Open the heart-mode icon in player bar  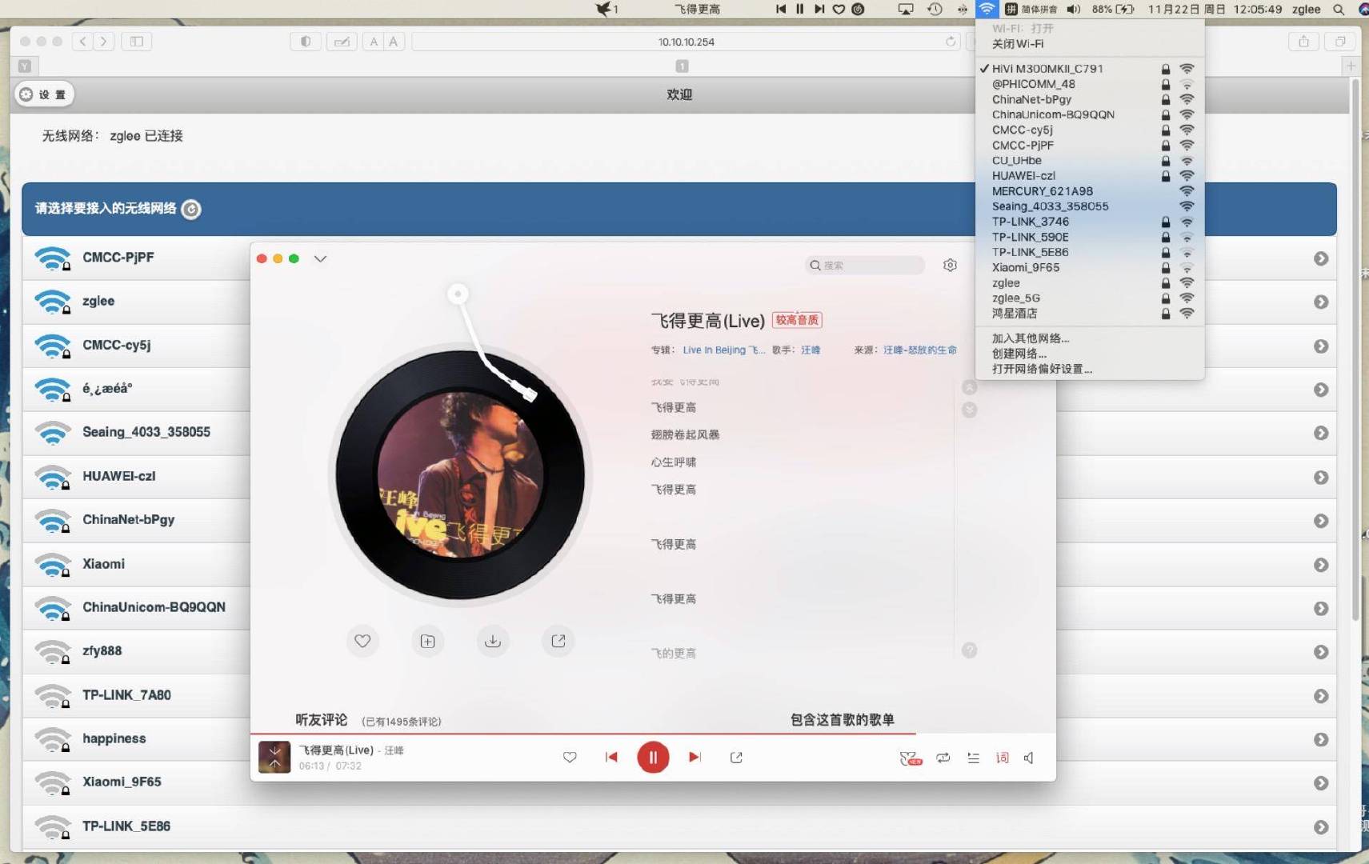[x=911, y=758]
